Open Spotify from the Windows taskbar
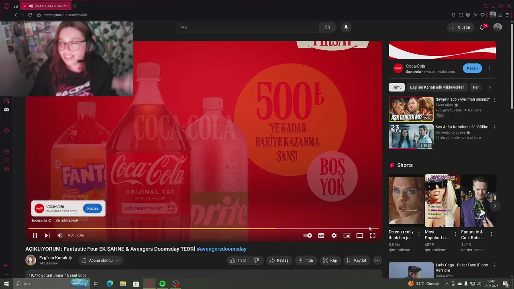 [x=162, y=284]
